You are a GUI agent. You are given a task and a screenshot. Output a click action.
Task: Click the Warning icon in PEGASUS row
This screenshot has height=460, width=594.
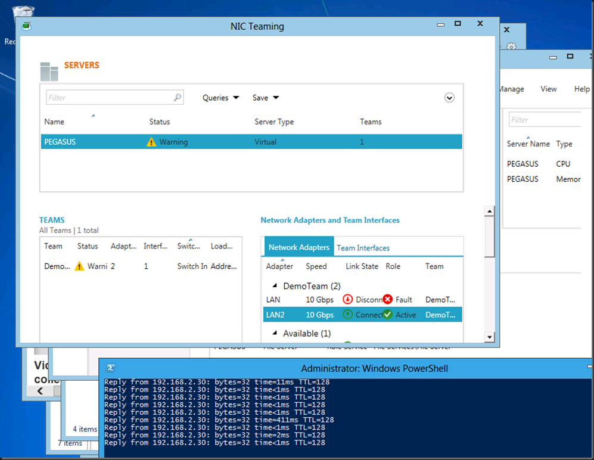pyautogui.click(x=151, y=142)
